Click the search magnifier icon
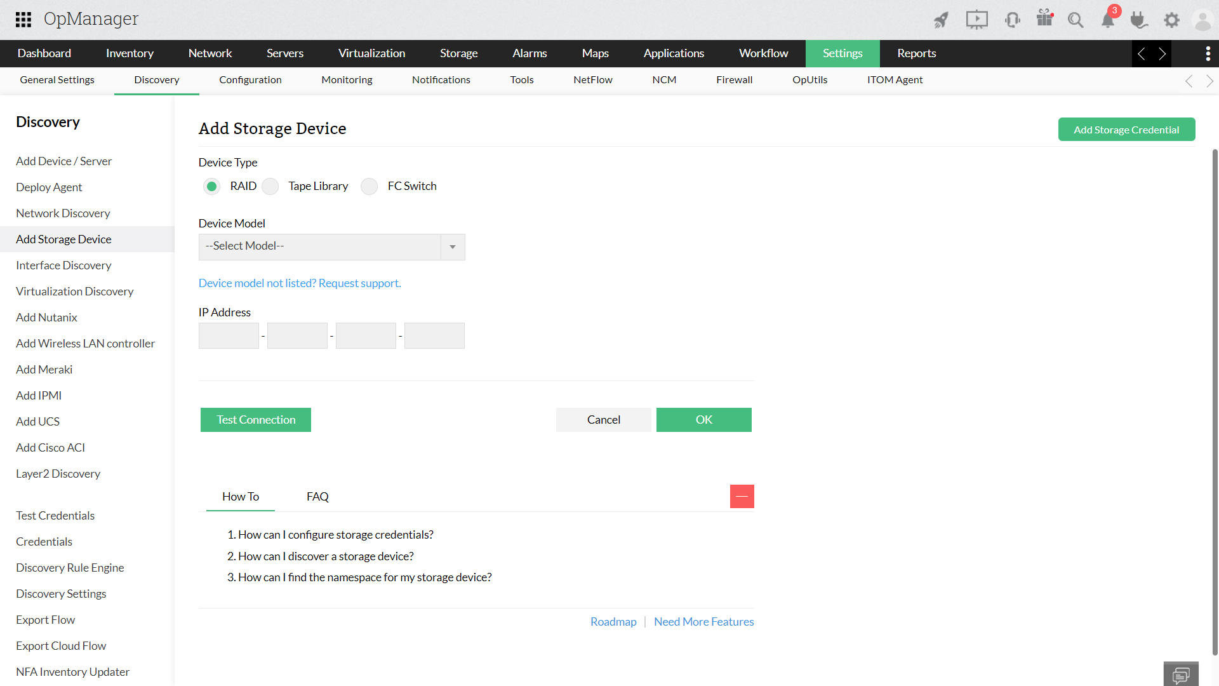Viewport: 1219px width, 686px height. click(1075, 20)
